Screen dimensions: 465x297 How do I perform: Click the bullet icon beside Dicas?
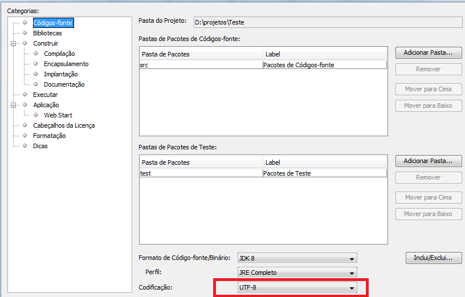pyautogui.click(x=25, y=146)
